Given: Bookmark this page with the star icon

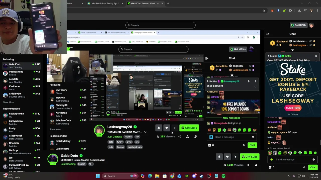Looking at the screenshot, I should click(264, 10).
